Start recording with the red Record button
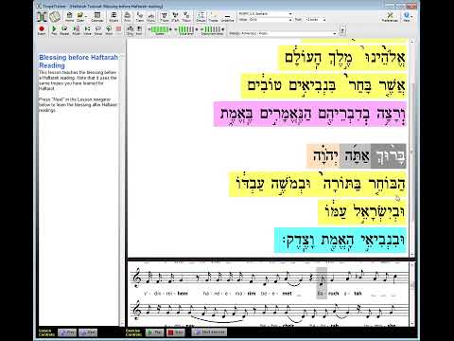The image size is (454, 341). point(42,30)
